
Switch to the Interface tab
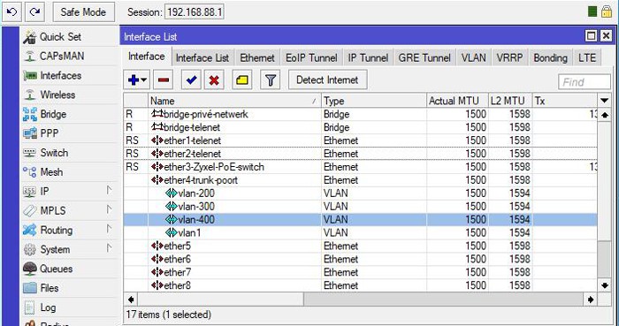pyautogui.click(x=147, y=57)
